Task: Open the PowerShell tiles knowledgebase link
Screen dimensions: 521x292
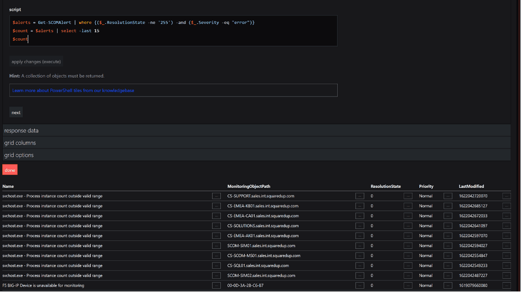Action: 73,90
